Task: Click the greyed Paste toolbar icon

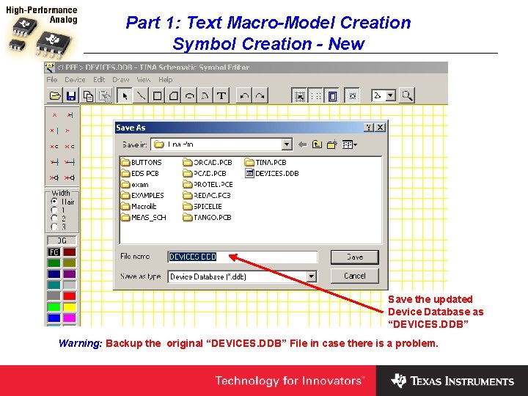Action: 105,96
